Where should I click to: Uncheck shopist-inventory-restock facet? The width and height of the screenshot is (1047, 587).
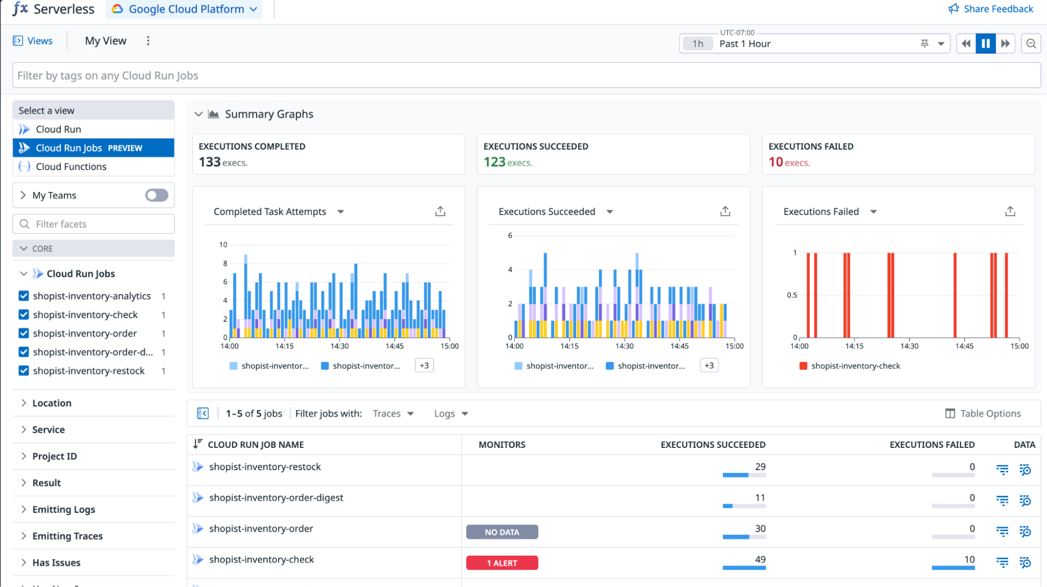click(24, 371)
